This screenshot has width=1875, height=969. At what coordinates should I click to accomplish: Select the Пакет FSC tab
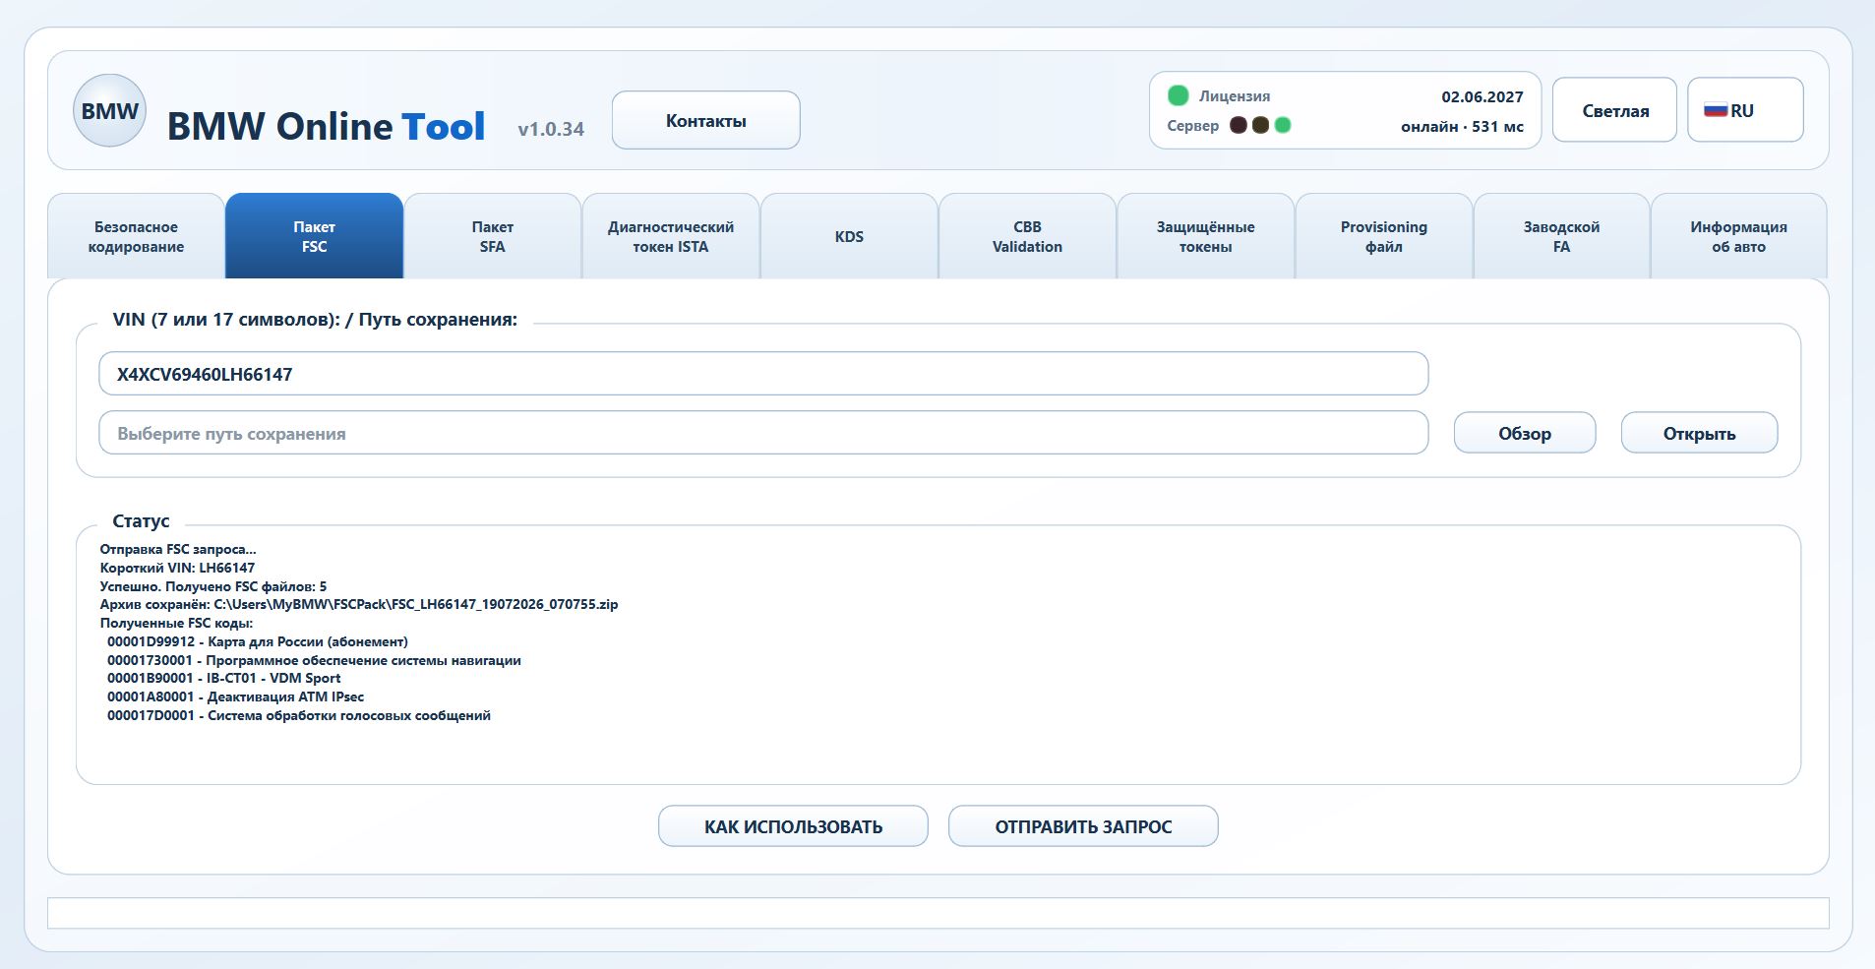pos(314,237)
